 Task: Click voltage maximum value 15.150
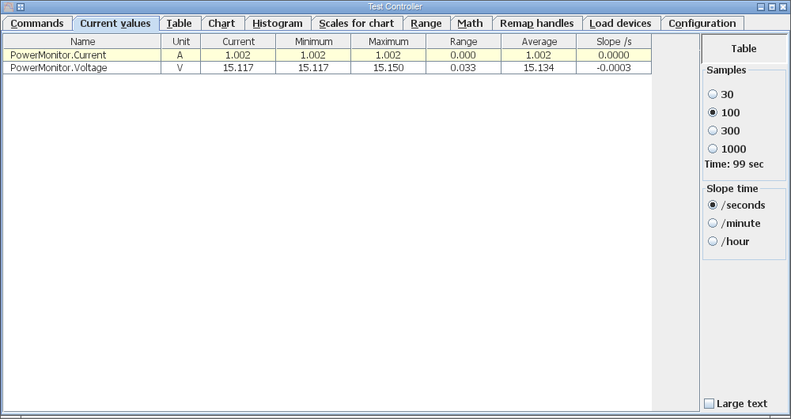[x=388, y=67]
